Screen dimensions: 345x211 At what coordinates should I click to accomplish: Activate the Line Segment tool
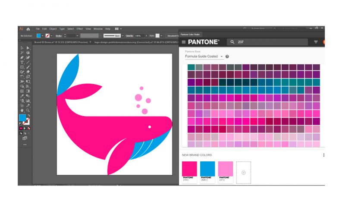[x=28, y=62]
